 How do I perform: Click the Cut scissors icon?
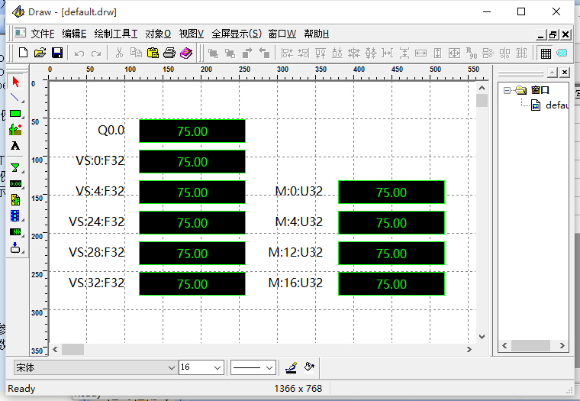click(119, 53)
